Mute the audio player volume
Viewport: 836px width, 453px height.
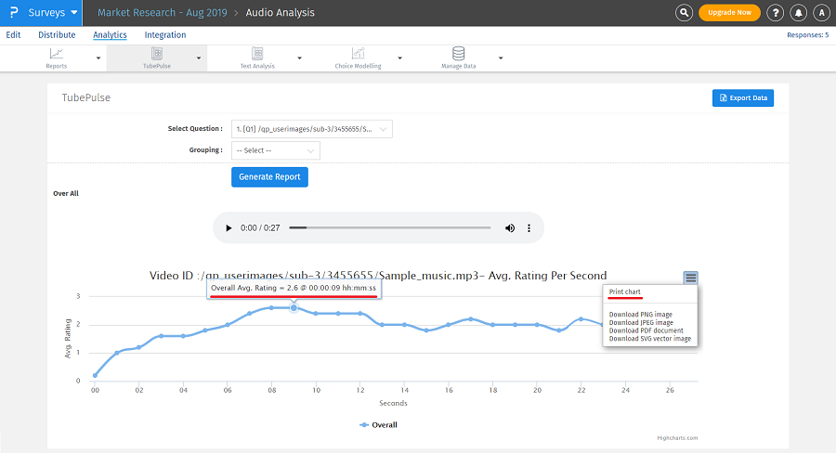510,228
